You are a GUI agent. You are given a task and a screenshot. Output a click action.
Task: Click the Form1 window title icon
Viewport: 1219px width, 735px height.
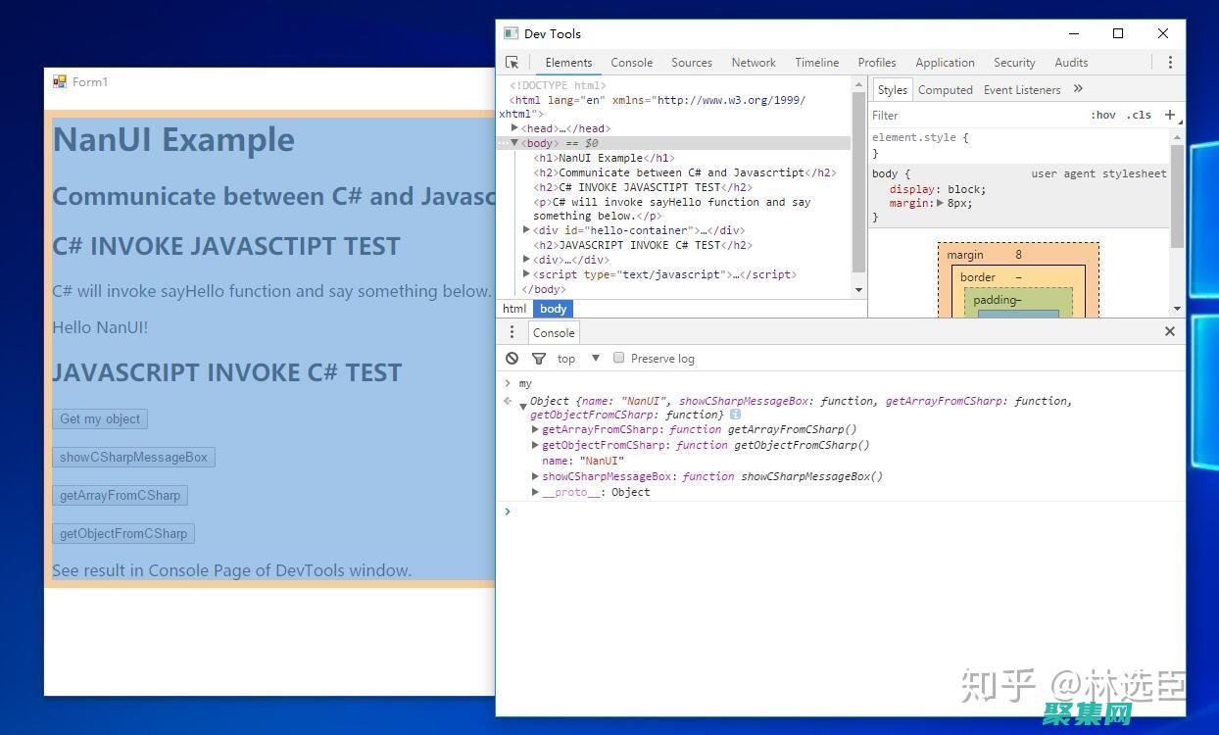coord(60,82)
